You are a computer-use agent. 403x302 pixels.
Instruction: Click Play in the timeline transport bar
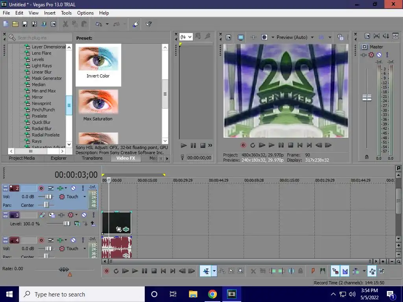pyautogui.click(x=135, y=271)
